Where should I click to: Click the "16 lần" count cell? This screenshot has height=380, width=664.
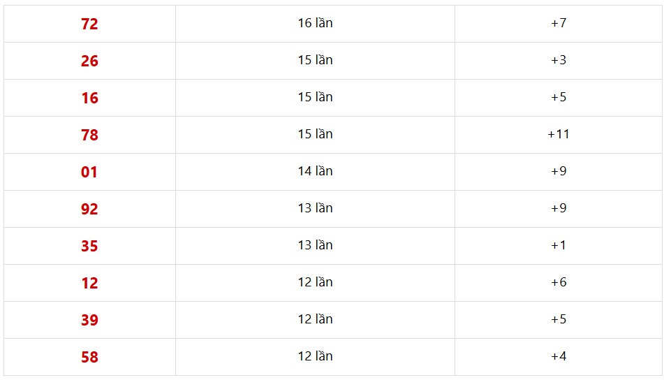click(x=315, y=23)
